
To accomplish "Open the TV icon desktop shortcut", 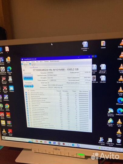I will point(12,89).
